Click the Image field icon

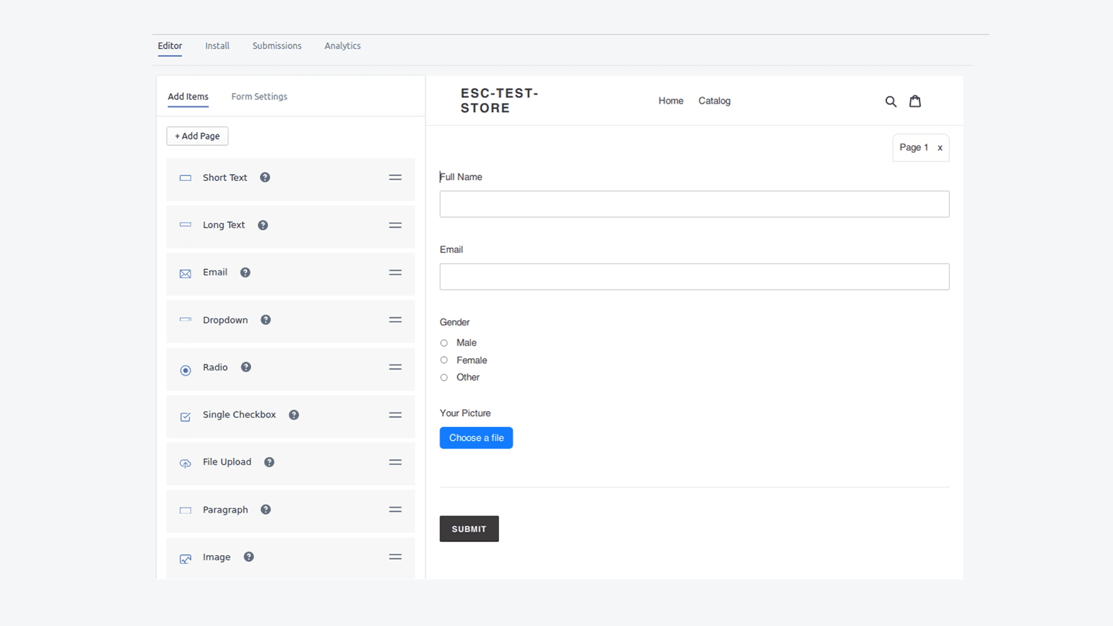tap(185, 559)
